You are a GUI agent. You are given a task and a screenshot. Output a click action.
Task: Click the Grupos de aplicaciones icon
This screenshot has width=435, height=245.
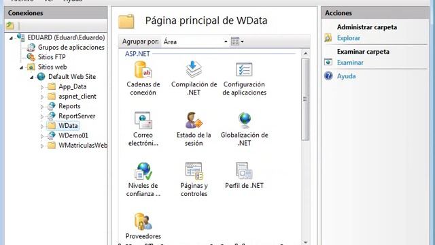point(31,47)
